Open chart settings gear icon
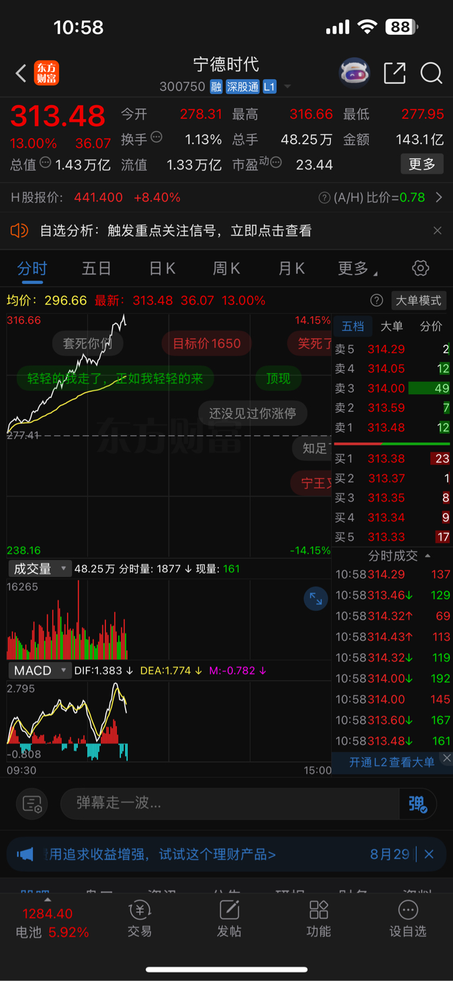The image size is (453, 981). 421,269
